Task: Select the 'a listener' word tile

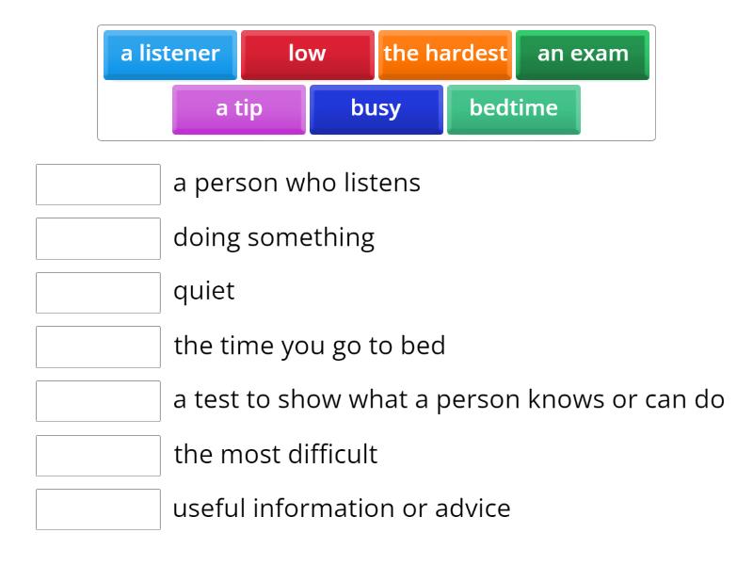Action: tap(169, 54)
